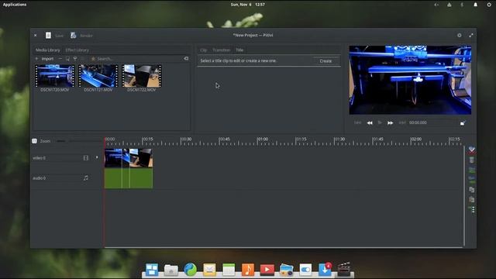
Task: Click the 02:00 mark on the ruler
Action: click(x=415, y=139)
